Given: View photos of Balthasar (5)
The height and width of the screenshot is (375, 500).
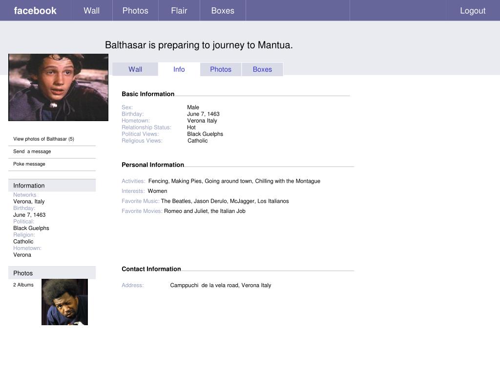Looking at the screenshot, I should coord(43,139).
